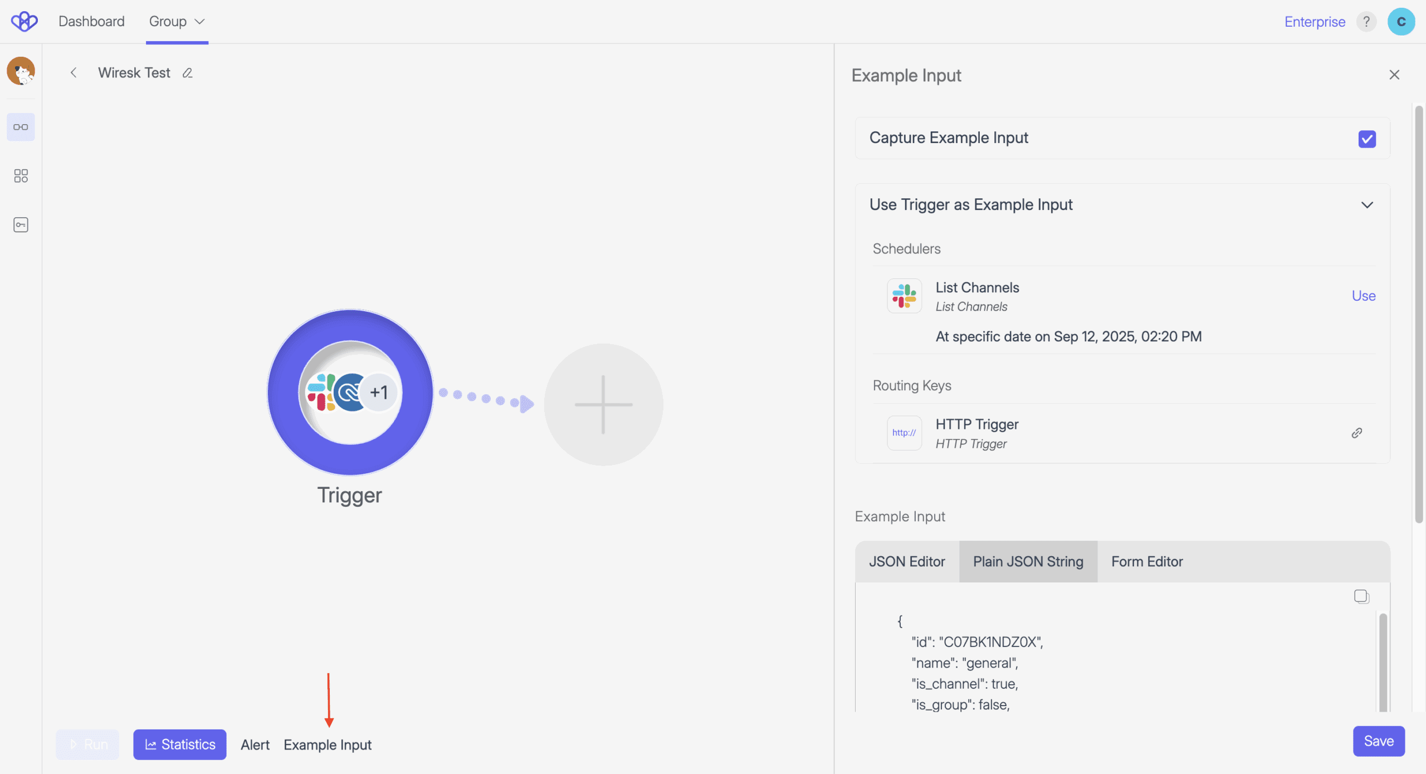Open the Group dropdown menu
The width and height of the screenshot is (1426, 774).
(x=177, y=22)
